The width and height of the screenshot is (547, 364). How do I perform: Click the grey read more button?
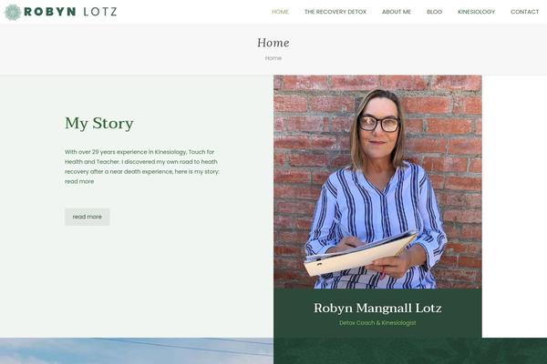coord(88,217)
